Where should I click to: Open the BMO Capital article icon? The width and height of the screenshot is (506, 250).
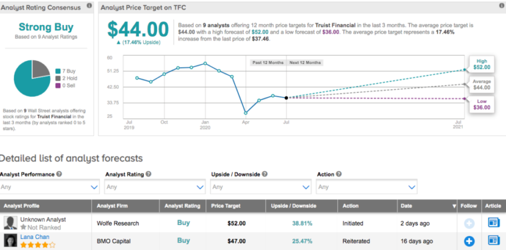click(x=494, y=240)
